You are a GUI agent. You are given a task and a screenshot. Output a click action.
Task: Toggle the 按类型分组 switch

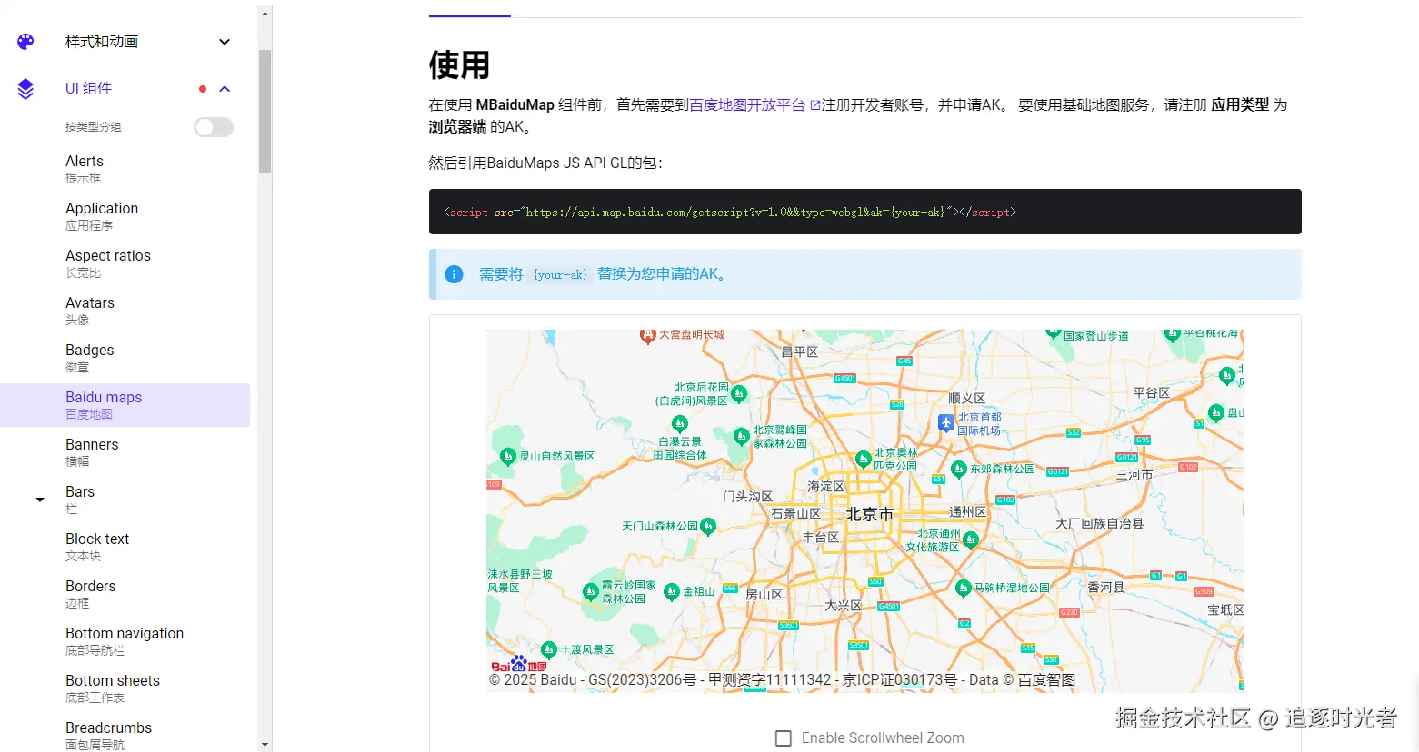[x=214, y=127]
